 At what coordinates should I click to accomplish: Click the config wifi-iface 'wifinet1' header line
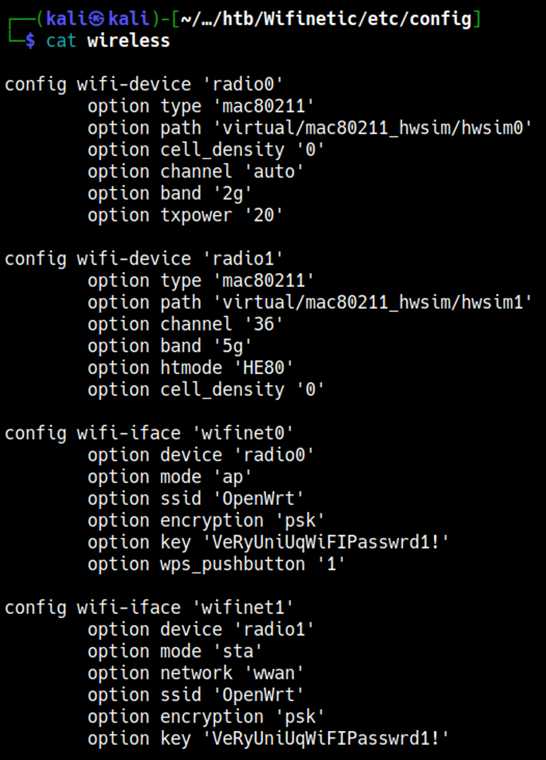point(149,608)
